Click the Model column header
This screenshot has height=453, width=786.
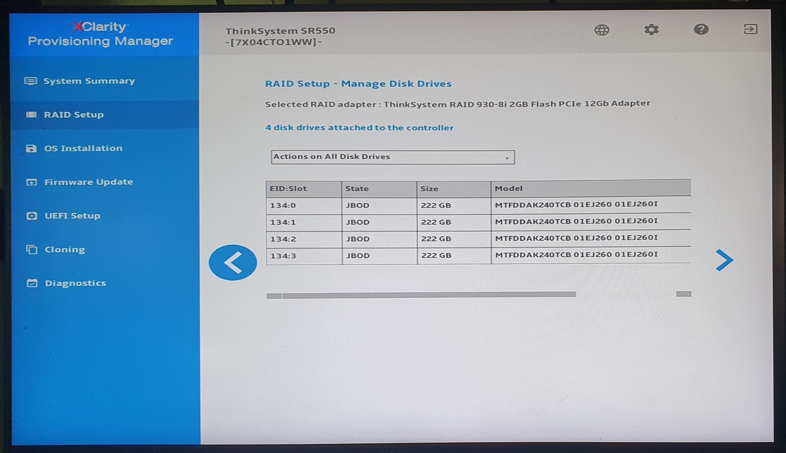point(591,188)
